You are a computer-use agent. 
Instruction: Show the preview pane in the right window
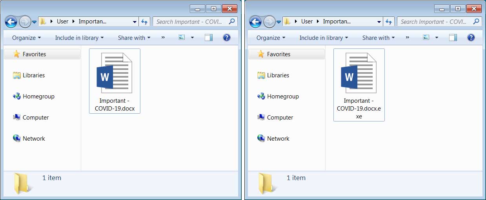(453, 37)
